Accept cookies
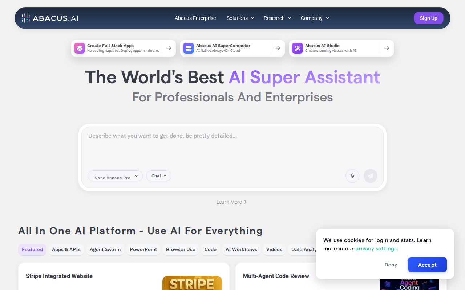Image resolution: width=465 pixels, height=290 pixels. (427, 265)
